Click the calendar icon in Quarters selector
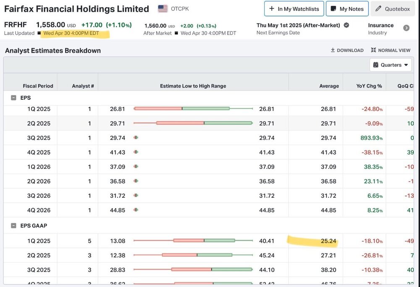This screenshot has height=287, width=420. tap(375, 65)
